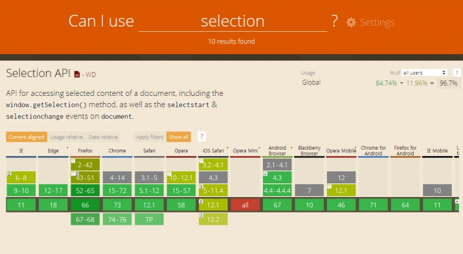Switch to Usage relative view
463x254 pixels.
click(67, 137)
